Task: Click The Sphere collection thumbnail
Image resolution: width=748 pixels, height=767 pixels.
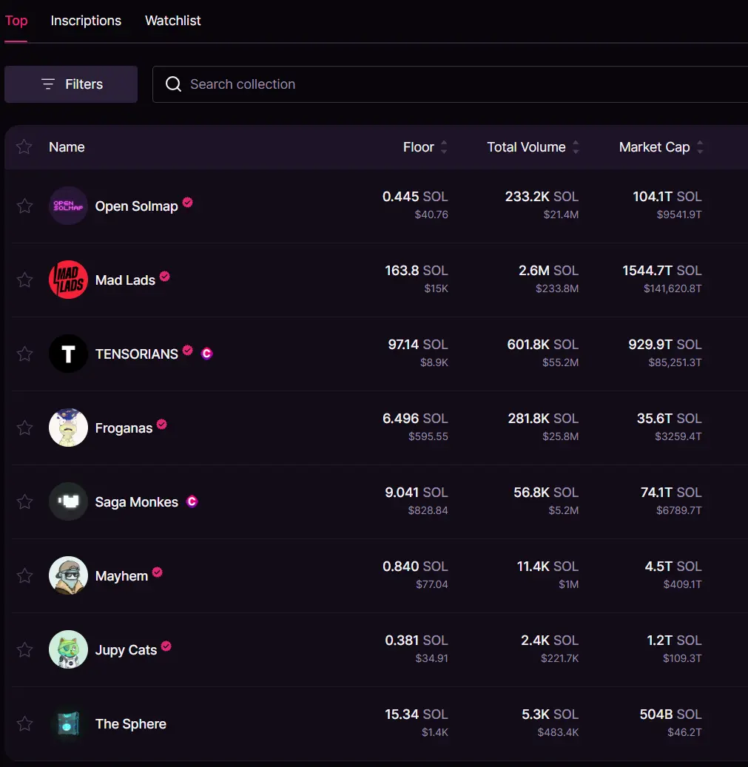Action: [x=68, y=723]
